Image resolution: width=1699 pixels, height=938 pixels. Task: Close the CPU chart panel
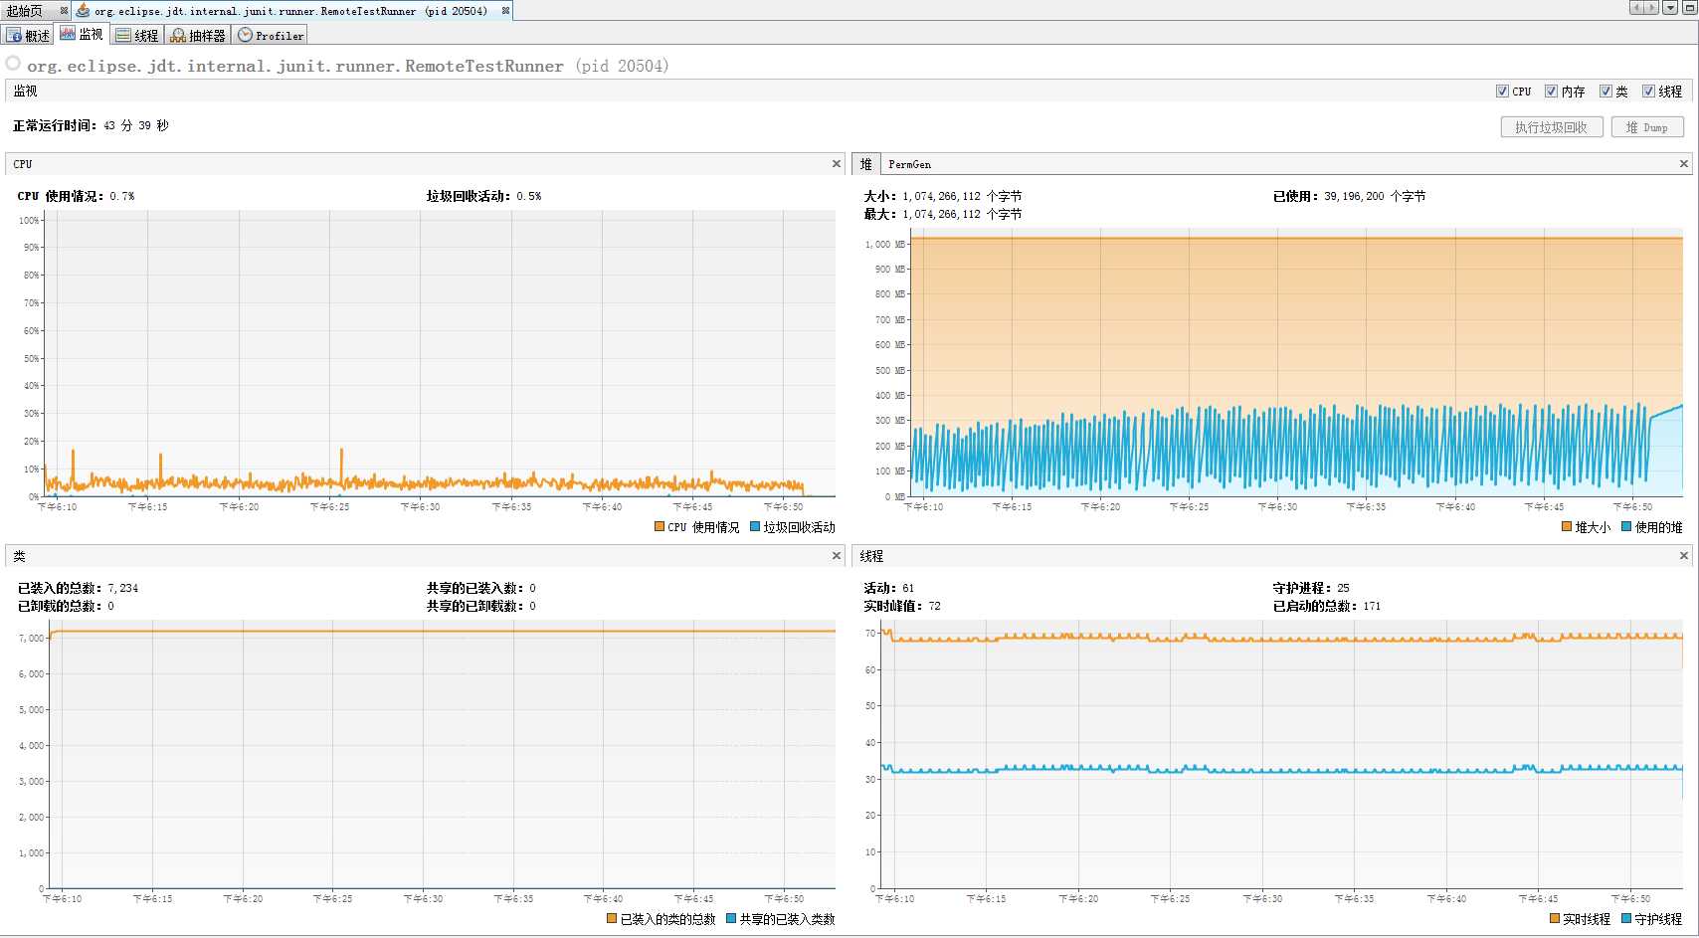pyautogui.click(x=837, y=163)
